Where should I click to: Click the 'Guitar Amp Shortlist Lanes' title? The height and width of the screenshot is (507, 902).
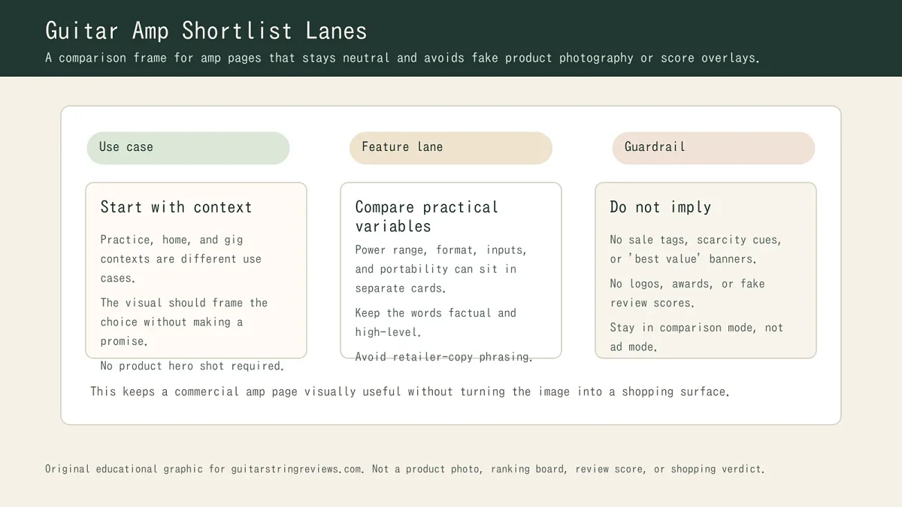pyautogui.click(x=206, y=31)
